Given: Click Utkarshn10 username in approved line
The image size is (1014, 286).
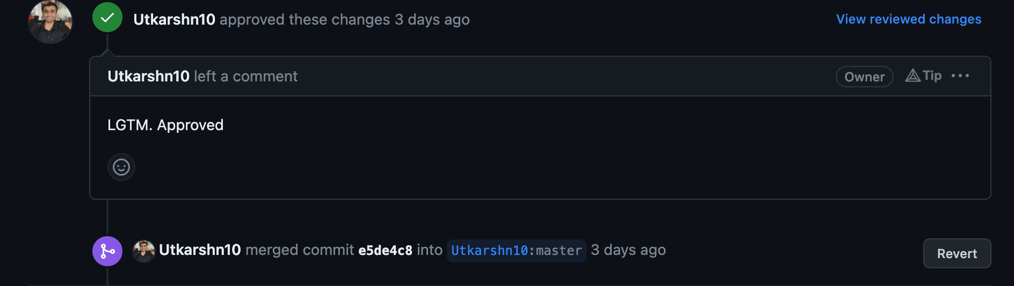Looking at the screenshot, I should tap(174, 19).
